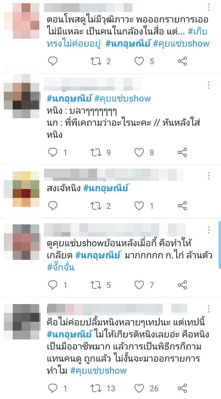Open the pink avatar of the first tweet
The image size is (221, 399).
[x=22, y=21]
